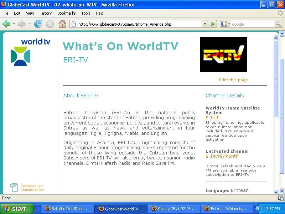285x214 pixels.
Task: Reload the page with the refresh icon
Action: click(x=38, y=24)
